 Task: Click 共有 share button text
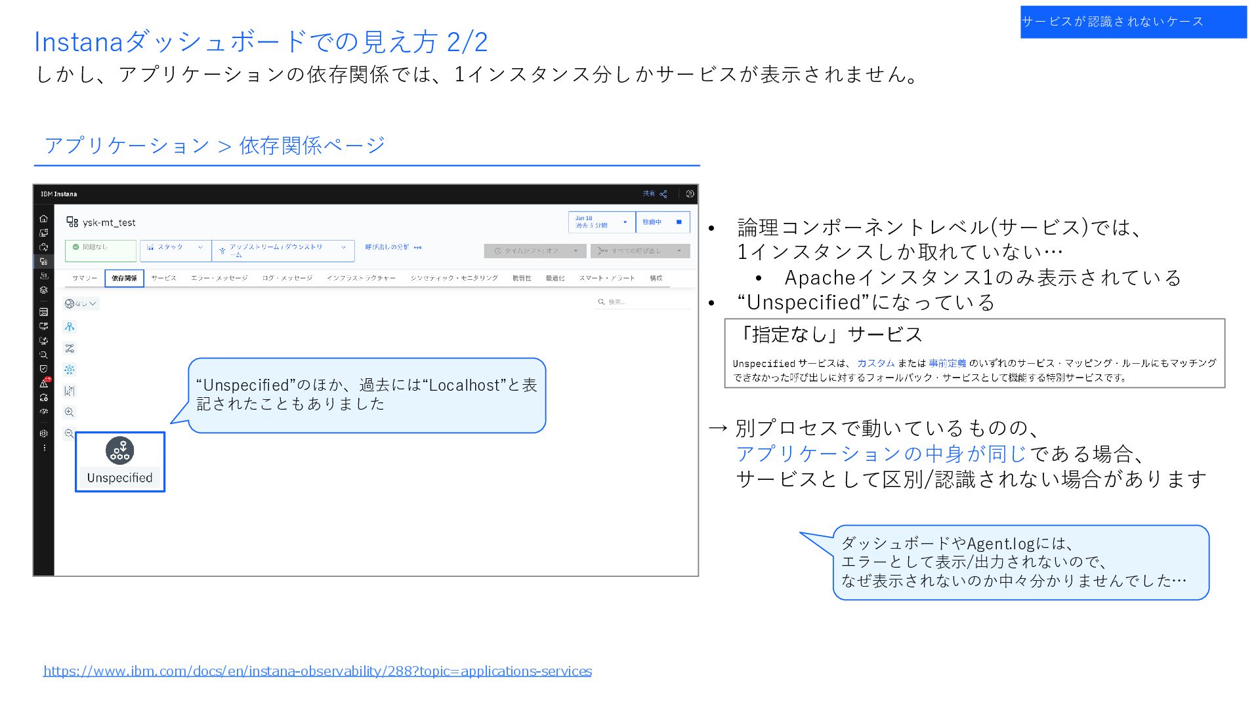[648, 194]
